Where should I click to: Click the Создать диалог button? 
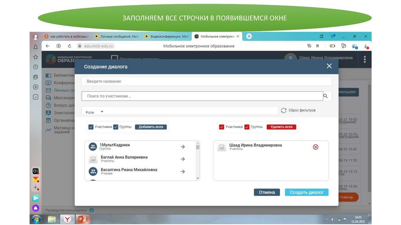307,192
